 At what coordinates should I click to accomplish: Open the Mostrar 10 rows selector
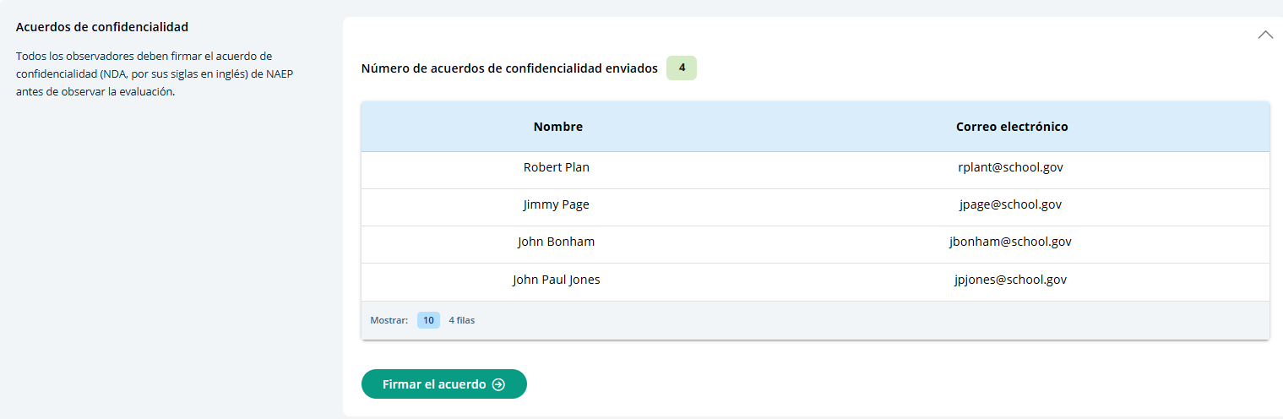click(428, 320)
